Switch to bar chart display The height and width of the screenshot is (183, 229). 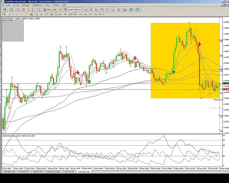coord(86,10)
